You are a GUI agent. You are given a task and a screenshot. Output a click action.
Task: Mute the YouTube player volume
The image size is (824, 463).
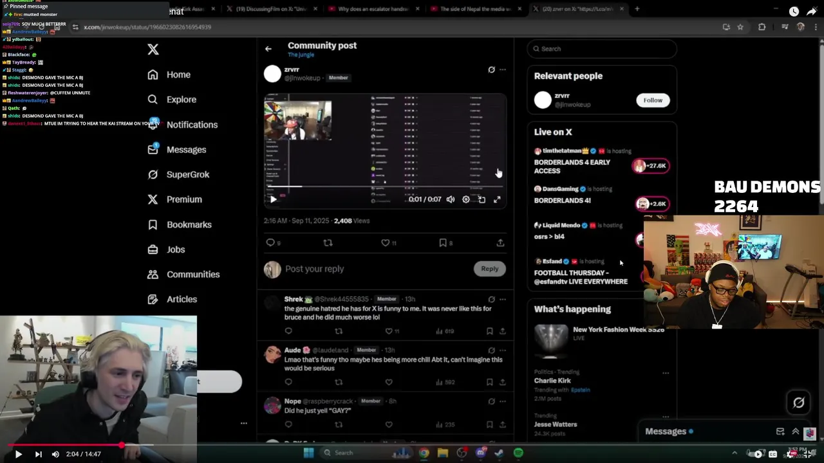point(55,454)
